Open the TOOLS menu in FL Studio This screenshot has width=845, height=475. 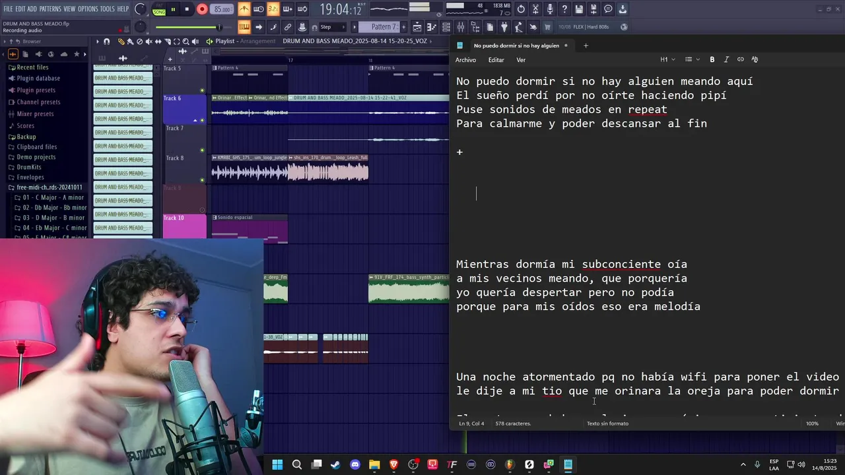tap(107, 9)
